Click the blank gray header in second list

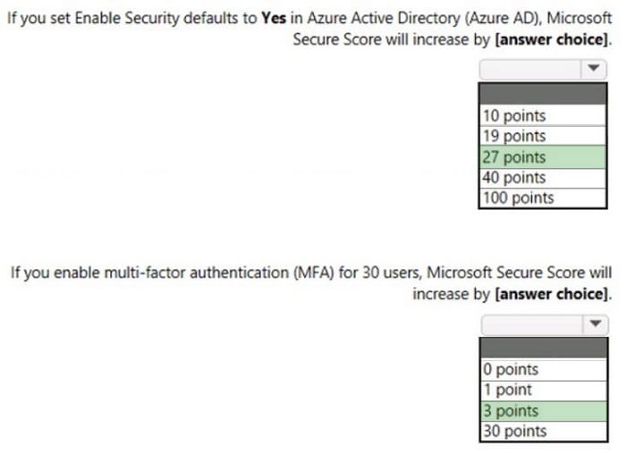point(544,348)
